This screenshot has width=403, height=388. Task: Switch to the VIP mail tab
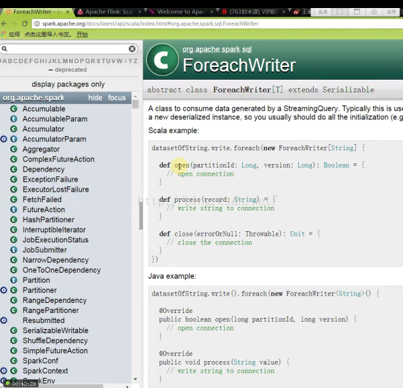click(x=253, y=12)
